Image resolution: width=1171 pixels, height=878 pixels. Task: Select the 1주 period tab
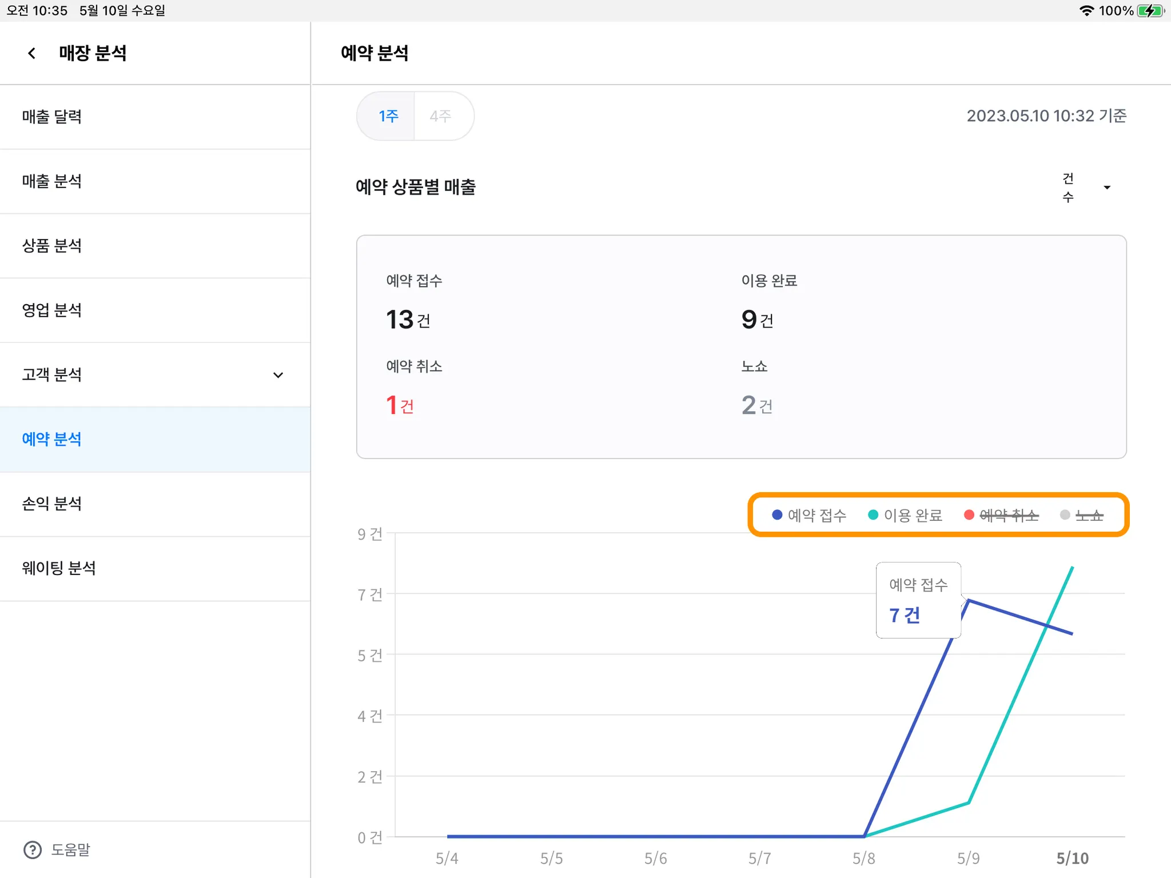click(x=388, y=116)
